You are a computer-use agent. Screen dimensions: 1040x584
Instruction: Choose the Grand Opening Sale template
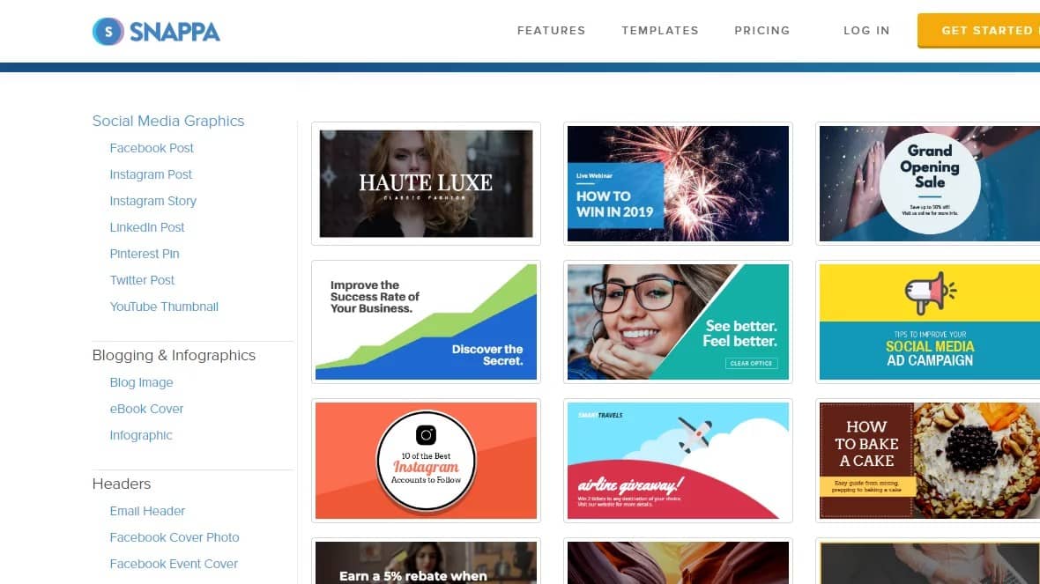(929, 183)
